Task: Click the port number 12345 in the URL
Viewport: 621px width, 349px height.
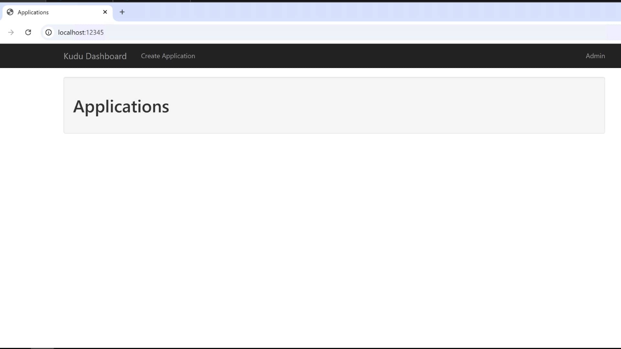Action: click(95, 32)
